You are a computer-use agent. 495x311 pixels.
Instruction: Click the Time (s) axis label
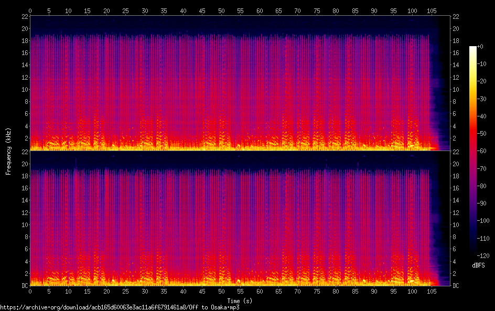241,301
